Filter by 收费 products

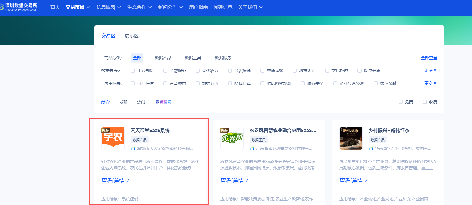[x=425, y=102]
